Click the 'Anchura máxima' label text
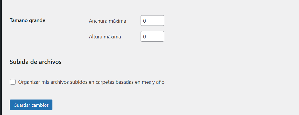The width and height of the screenshot is (299, 115). click(x=107, y=21)
